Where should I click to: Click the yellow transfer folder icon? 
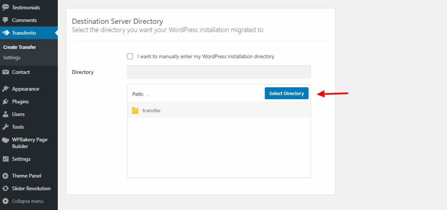click(135, 110)
